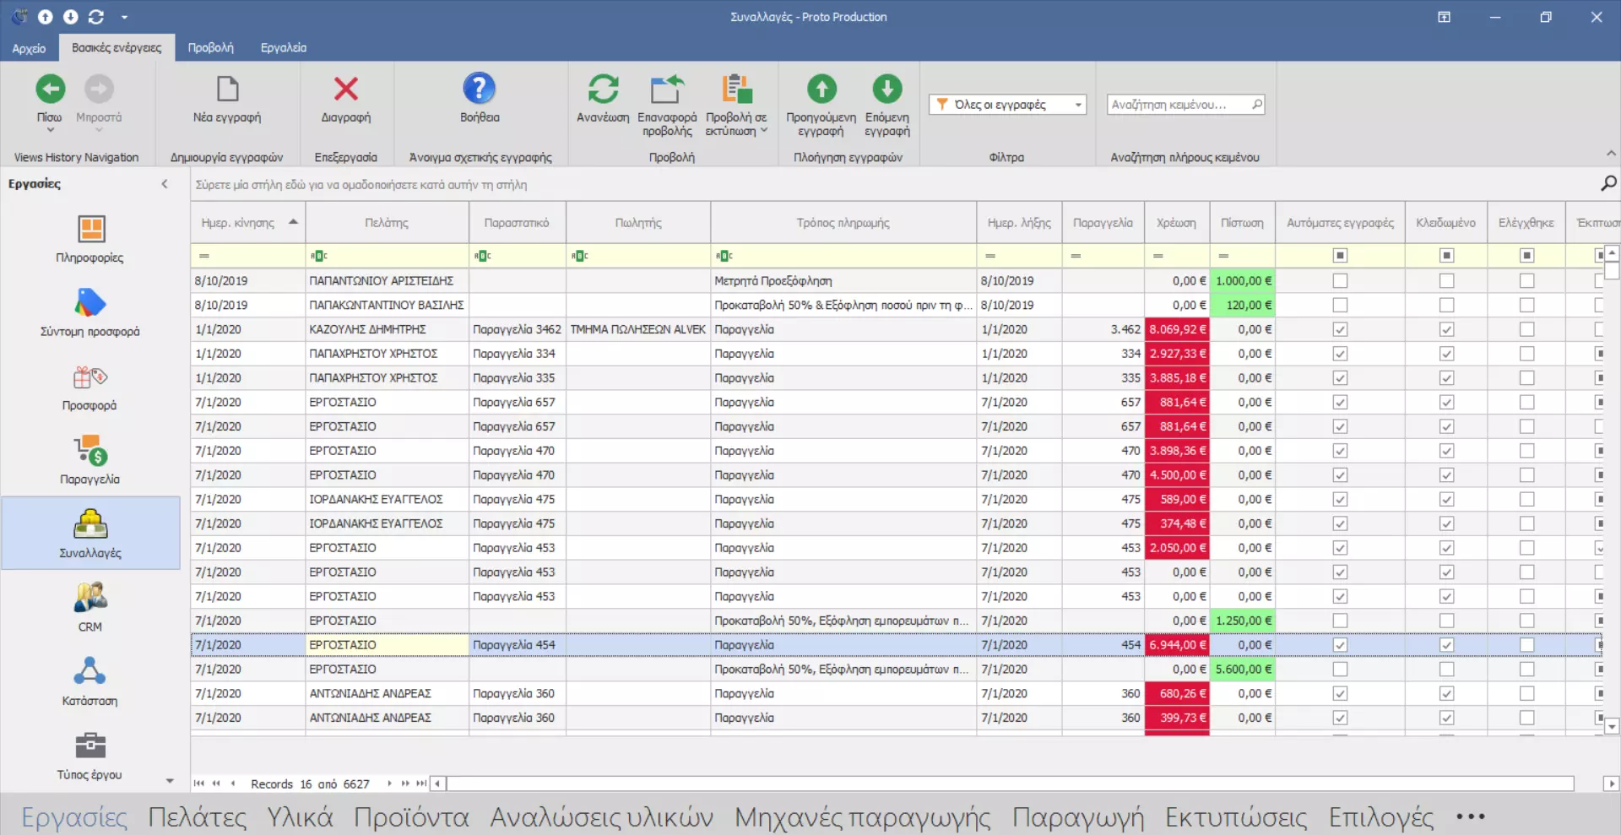Go to Πελάτες in bottom navigation
Viewport: 1621px width, 835px height.
197,816
